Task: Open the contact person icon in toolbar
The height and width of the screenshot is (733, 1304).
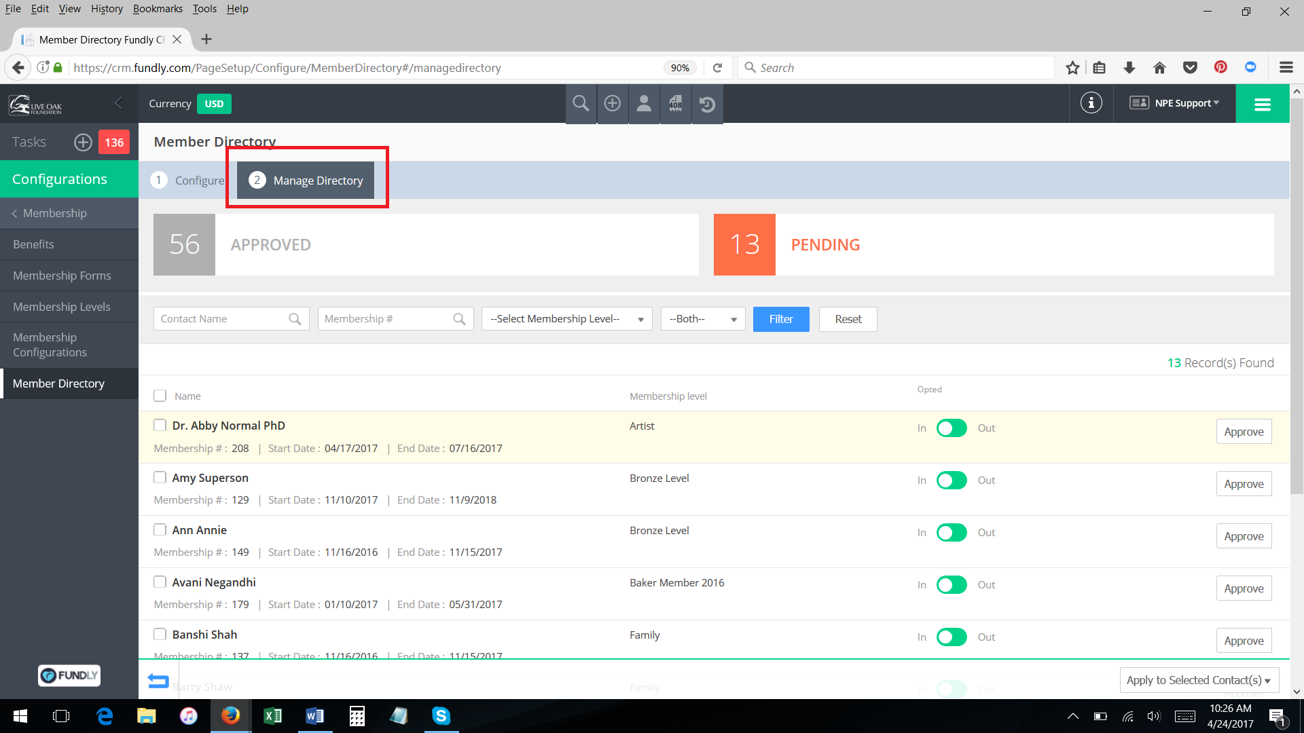Action: click(x=644, y=104)
